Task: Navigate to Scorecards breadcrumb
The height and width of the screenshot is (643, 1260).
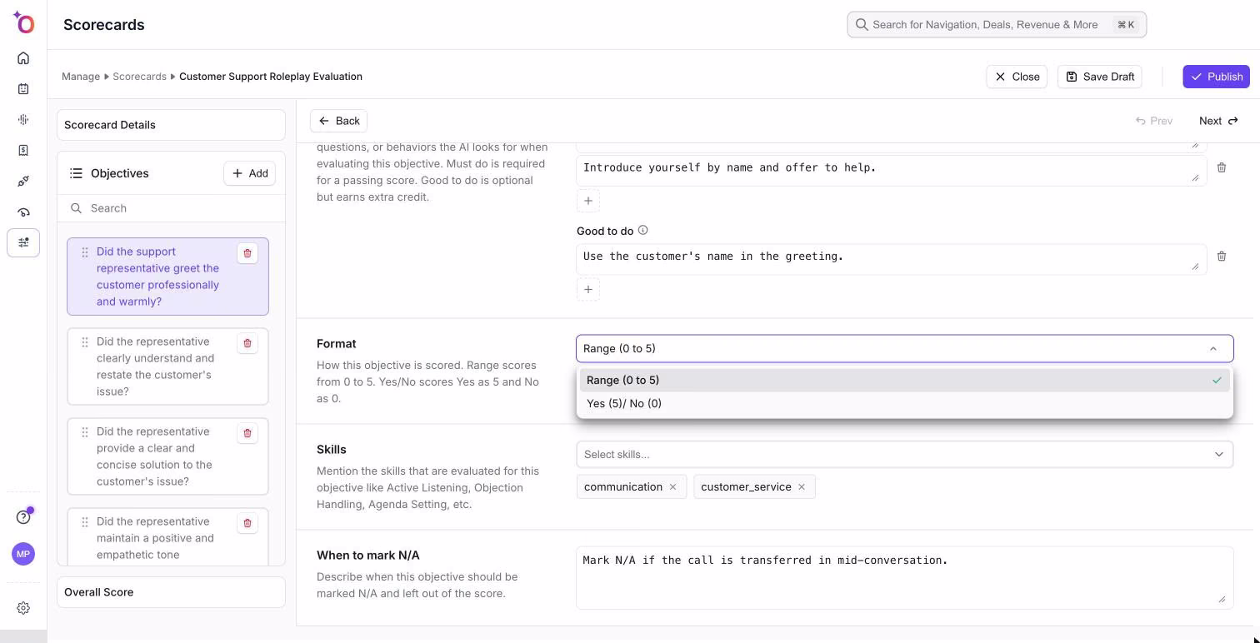Action: point(139,77)
